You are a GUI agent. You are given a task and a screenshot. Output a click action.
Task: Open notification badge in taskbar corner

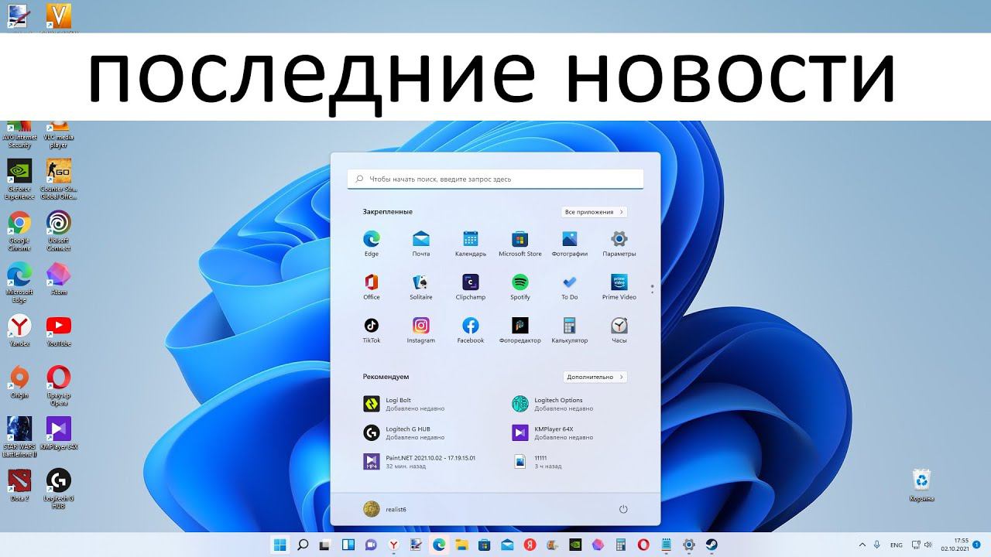(977, 545)
